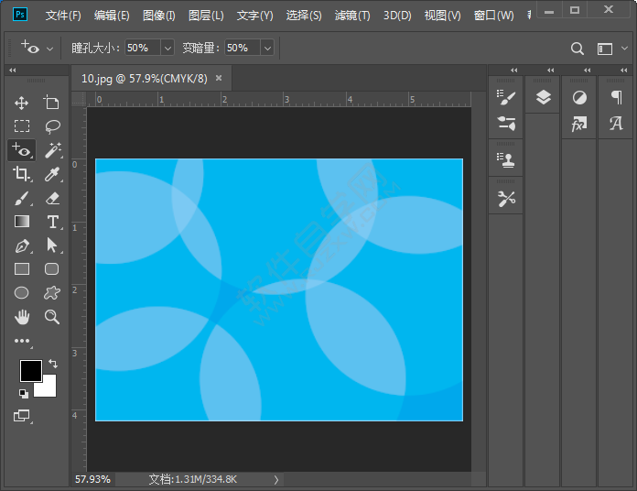Select the Eraser tool
Viewport: 637px width, 491px height.
tap(52, 199)
